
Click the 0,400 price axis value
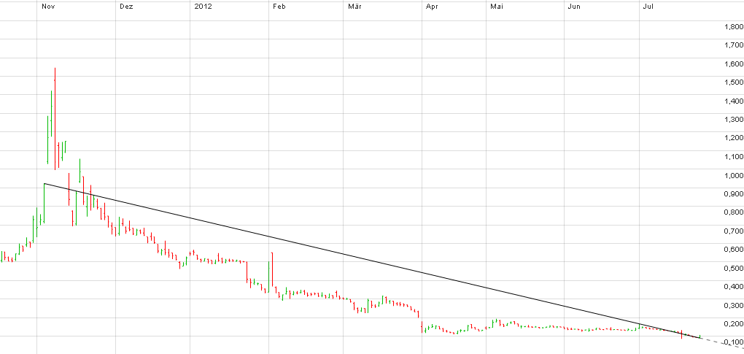(x=734, y=287)
